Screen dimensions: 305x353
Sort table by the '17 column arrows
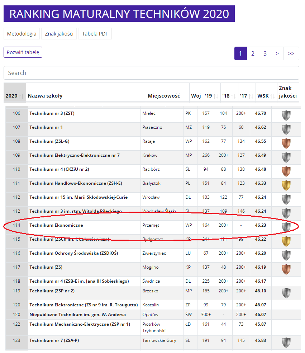point(251,97)
